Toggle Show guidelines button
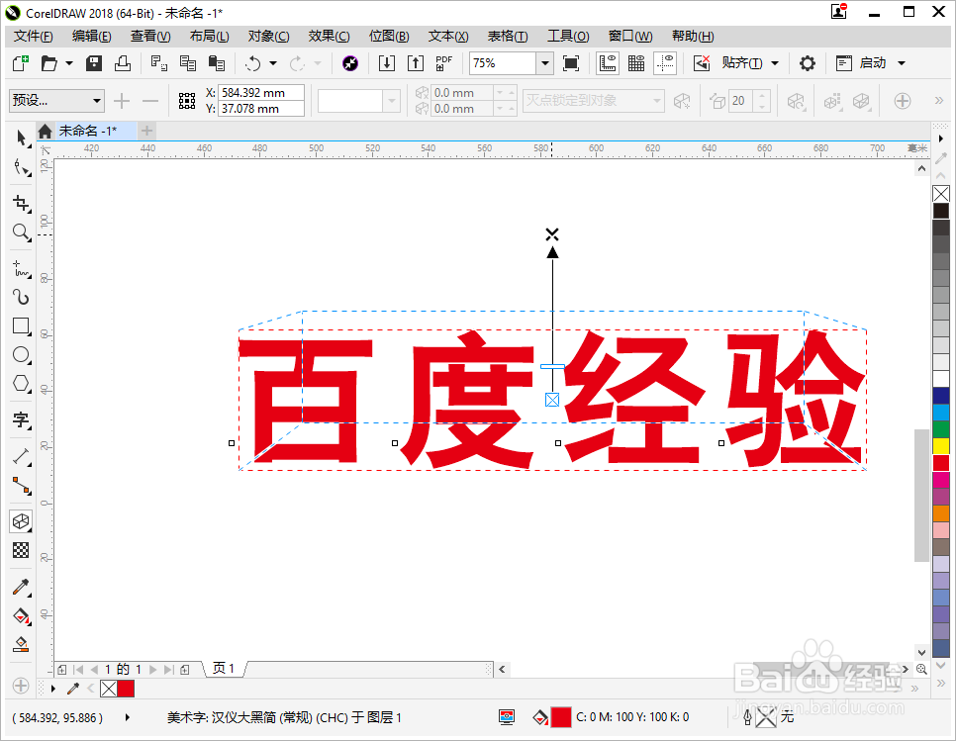 (665, 63)
